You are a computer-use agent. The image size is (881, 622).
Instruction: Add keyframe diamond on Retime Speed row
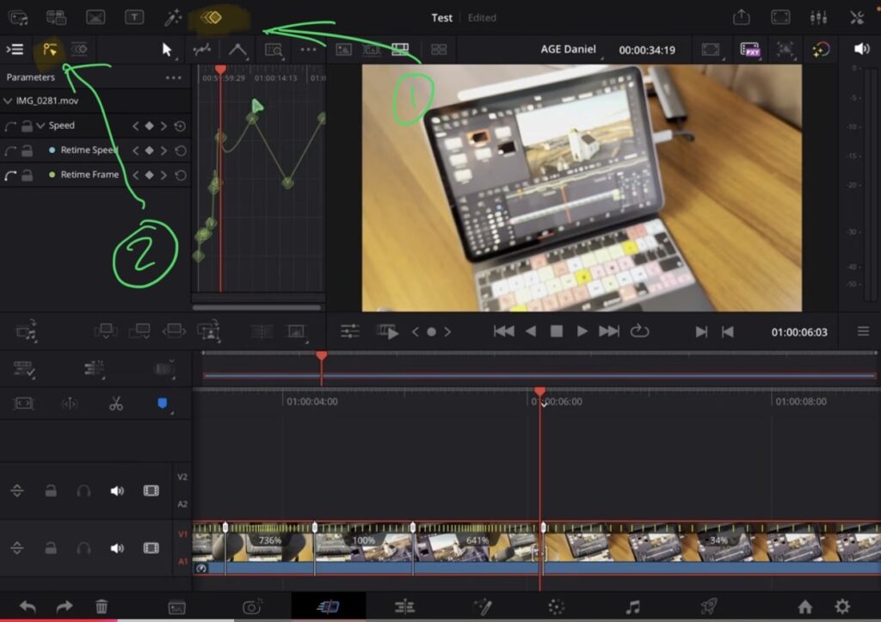pos(149,151)
